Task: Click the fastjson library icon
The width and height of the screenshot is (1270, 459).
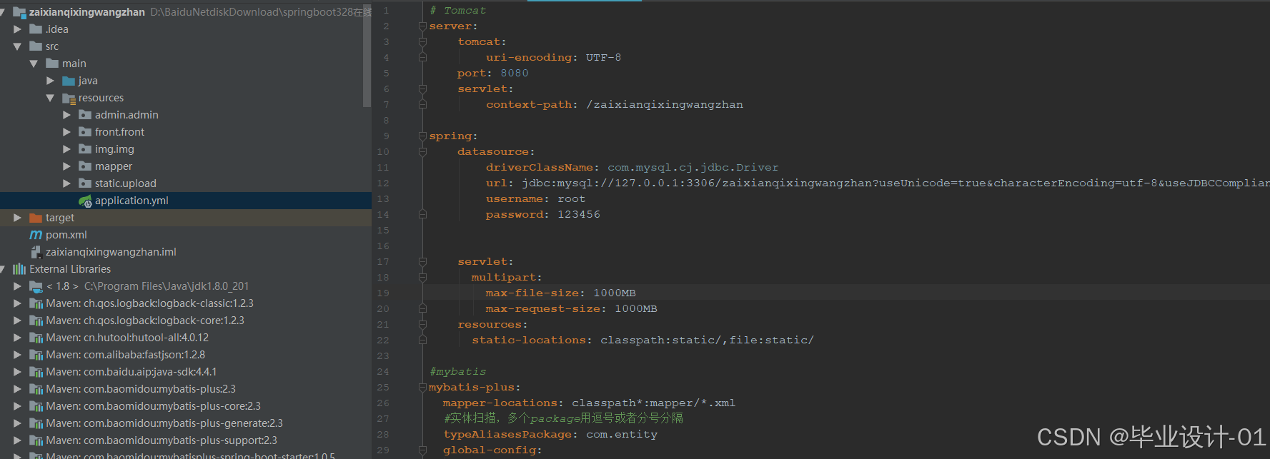Action: tap(36, 355)
